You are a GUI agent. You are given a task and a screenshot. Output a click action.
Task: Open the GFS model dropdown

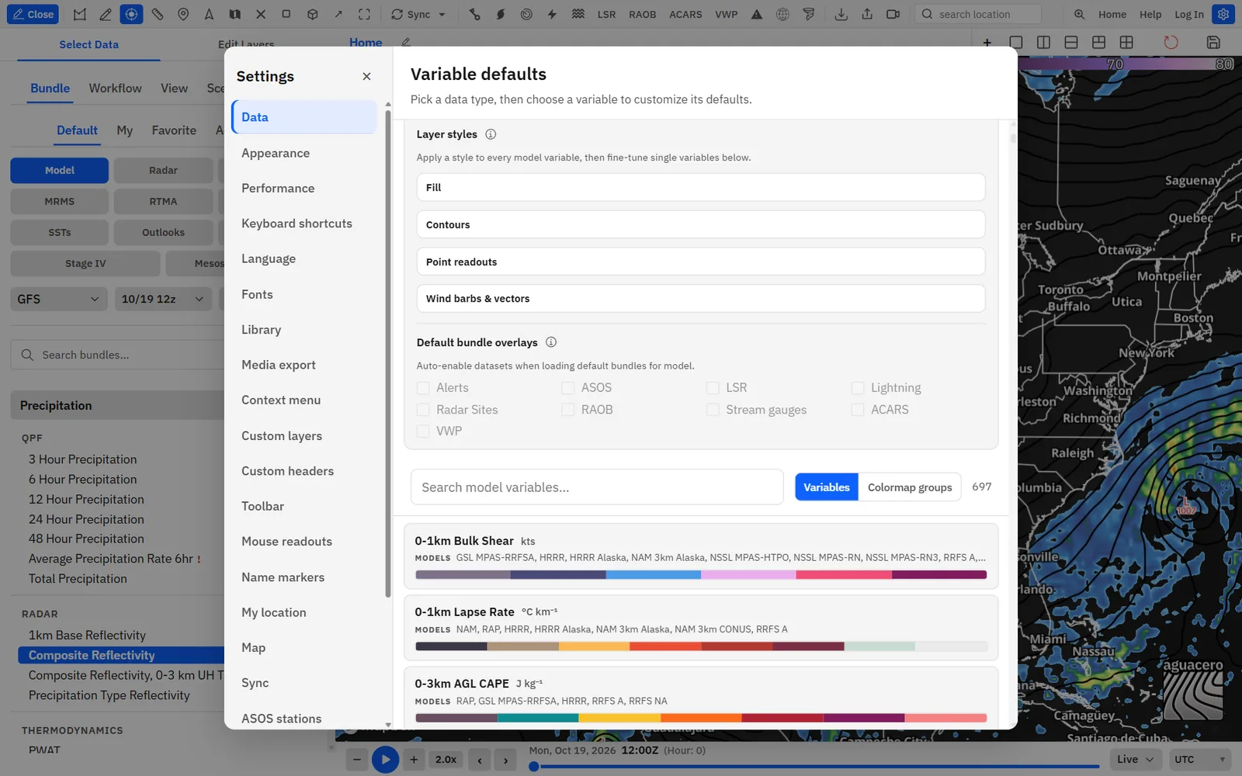[x=59, y=299]
